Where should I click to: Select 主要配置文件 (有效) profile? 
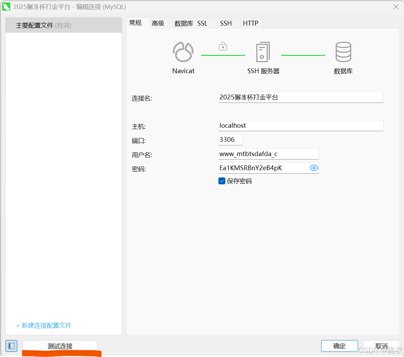[x=63, y=25]
